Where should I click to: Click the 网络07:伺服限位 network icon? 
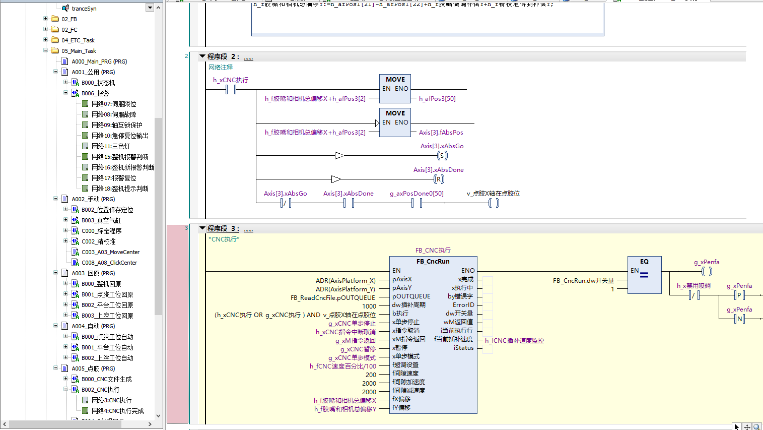(85, 103)
